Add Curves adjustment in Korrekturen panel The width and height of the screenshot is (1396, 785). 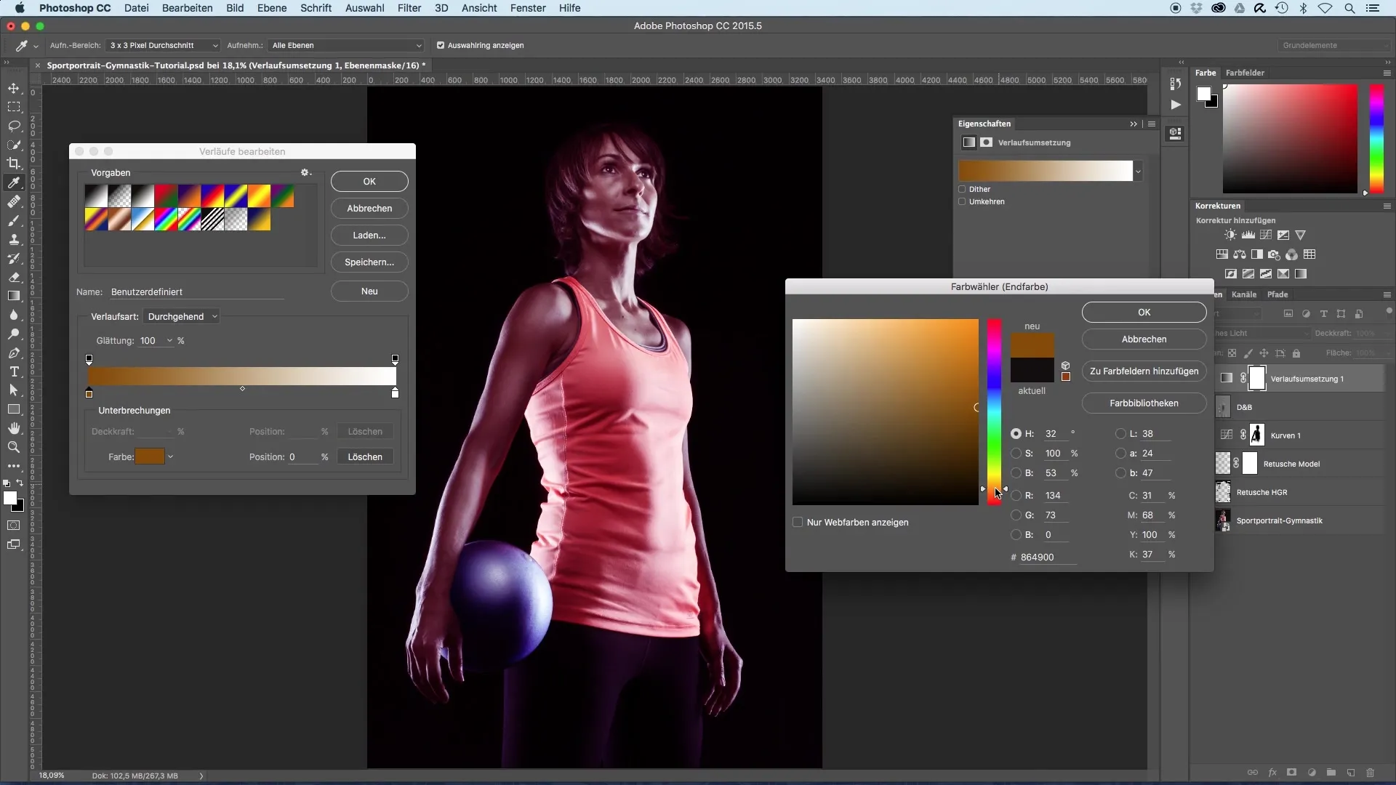pos(1266,235)
